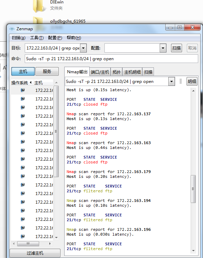
Task: Select the DIEwin folder icon in Explorer
Action: pyautogui.click(x=40, y=6)
